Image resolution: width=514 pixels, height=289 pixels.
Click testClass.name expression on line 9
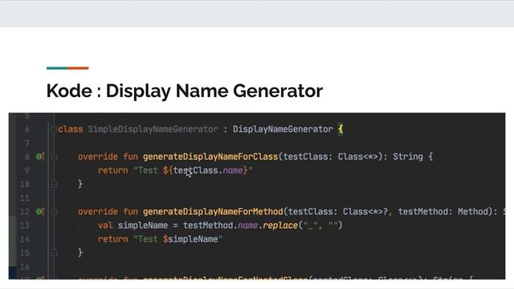pos(208,170)
